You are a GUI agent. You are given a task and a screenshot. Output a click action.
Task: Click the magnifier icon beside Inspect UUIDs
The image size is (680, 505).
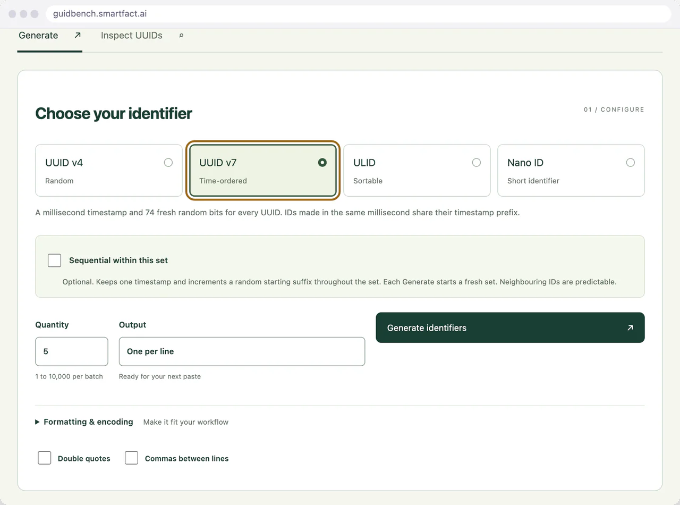click(x=181, y=36)
